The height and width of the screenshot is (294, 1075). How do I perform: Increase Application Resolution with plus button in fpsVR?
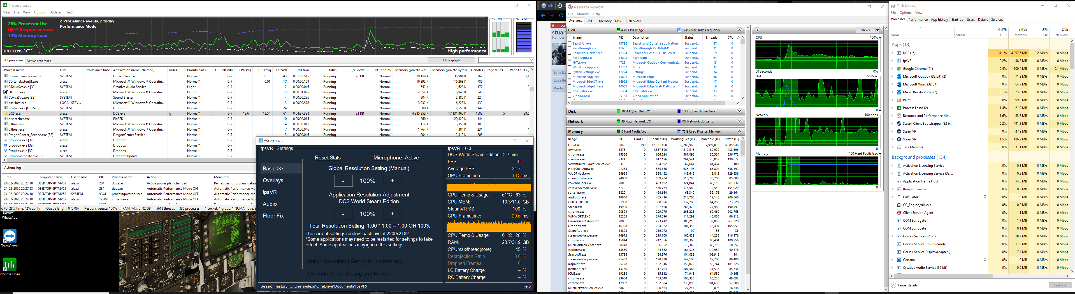(x=392, y=214)
